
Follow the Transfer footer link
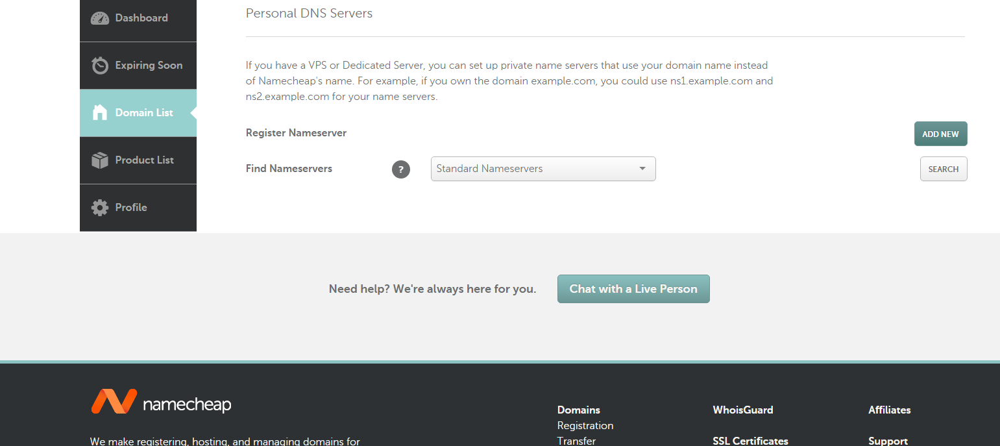pos(576,441)
